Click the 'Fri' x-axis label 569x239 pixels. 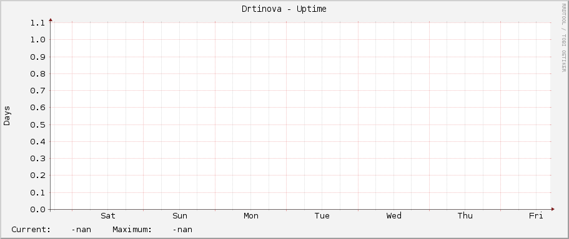(536, 216)
